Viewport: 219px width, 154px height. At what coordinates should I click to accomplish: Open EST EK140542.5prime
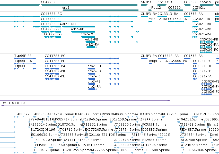[87, 114]
